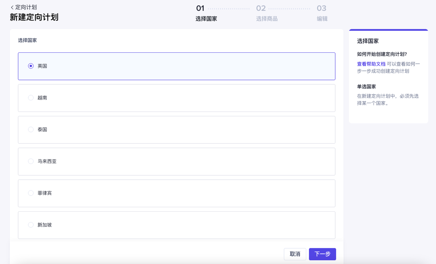Open the 查看帮助文档 help link

click(x=371, y=64)
